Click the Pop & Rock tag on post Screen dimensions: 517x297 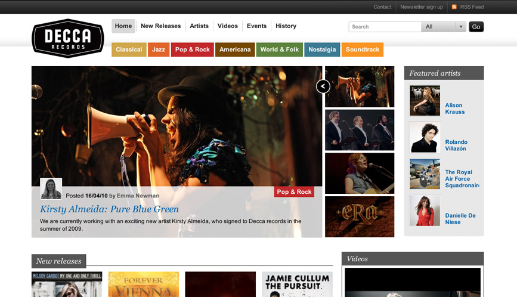tap(294, 192)
